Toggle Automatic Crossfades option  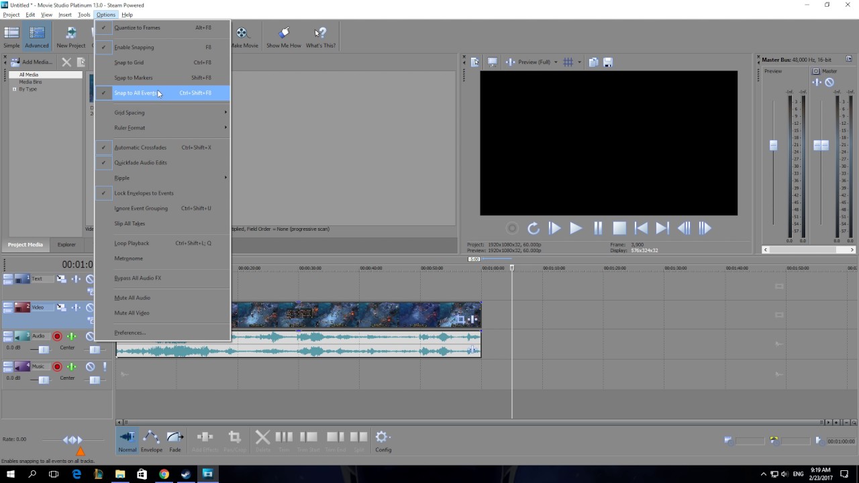coord(162,148)
